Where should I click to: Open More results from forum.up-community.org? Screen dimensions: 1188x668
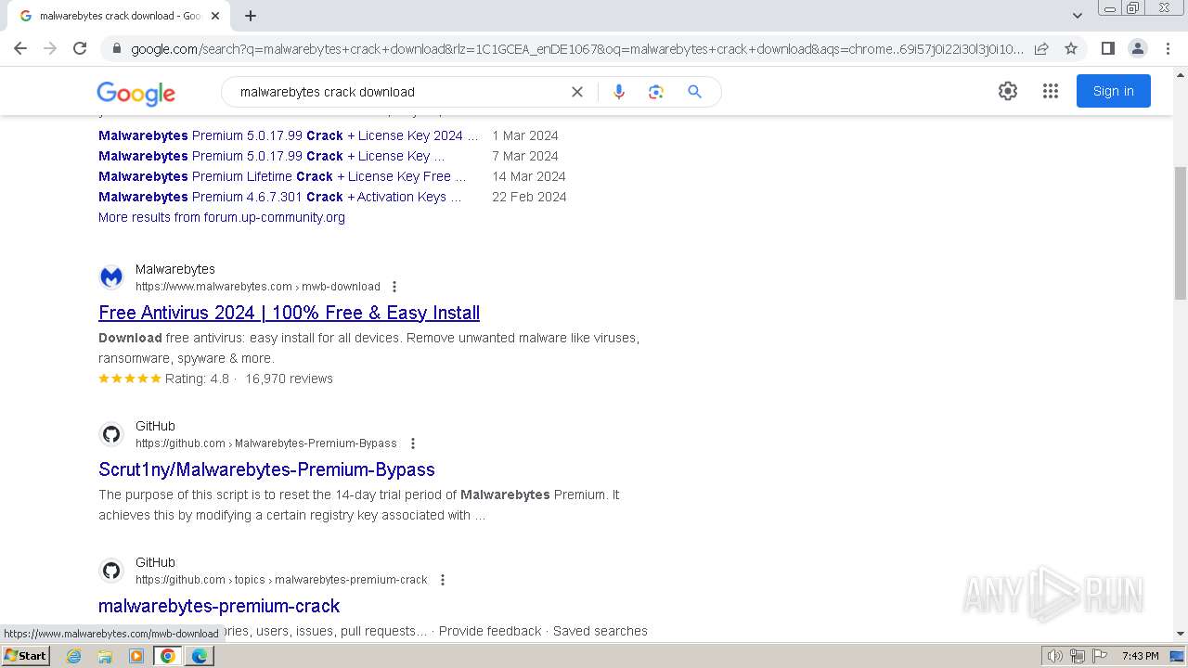222,217
